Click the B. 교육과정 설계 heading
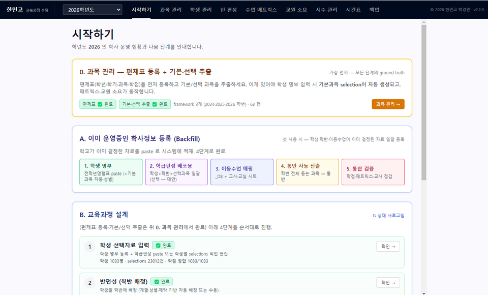This screenshot has width=488, height=295. point(104,215)
